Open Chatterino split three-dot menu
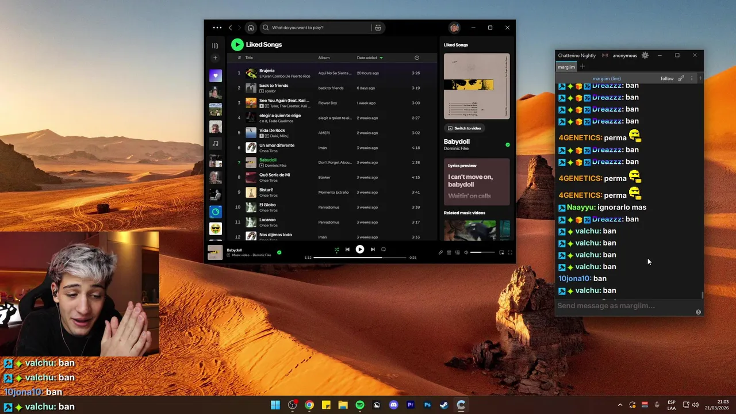 [x=692, y=78]
